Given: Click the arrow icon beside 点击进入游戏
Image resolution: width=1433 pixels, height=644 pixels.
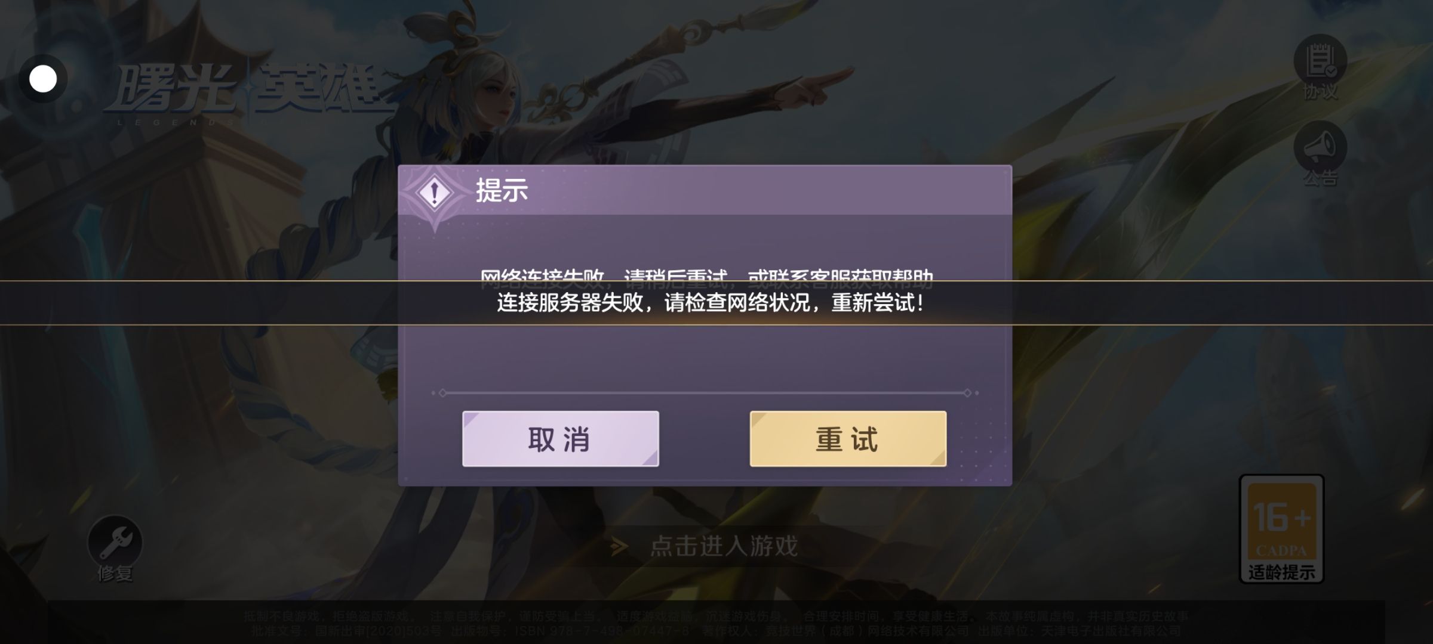Looking at the screenshot, I should pos(619,546).
